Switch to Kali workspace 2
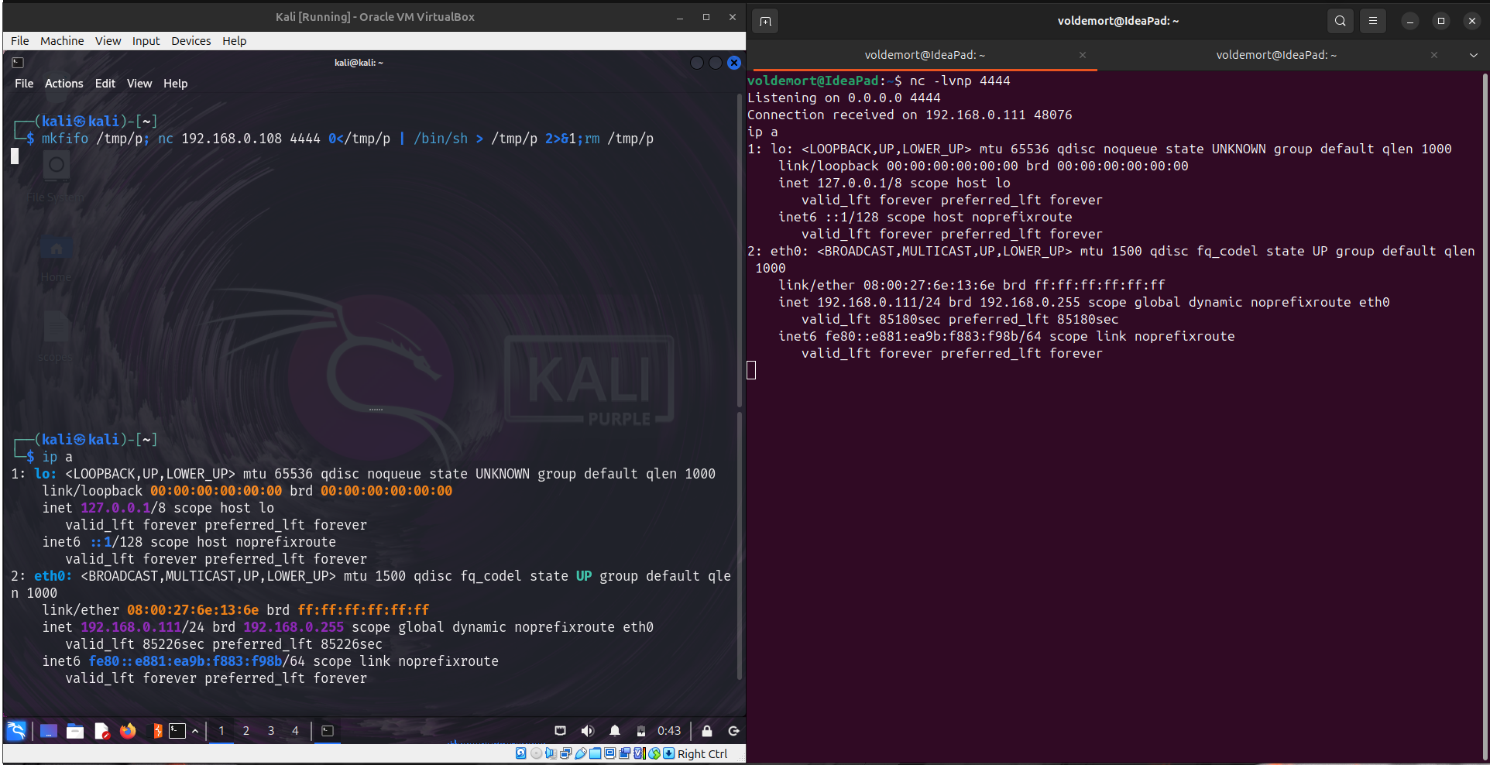The height and width of the screenshot is (765, 1490). point(246,731)
